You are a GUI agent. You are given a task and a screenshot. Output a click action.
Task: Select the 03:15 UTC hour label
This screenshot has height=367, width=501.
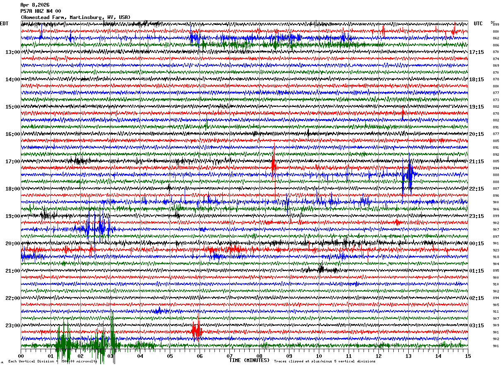pos(477,326)
